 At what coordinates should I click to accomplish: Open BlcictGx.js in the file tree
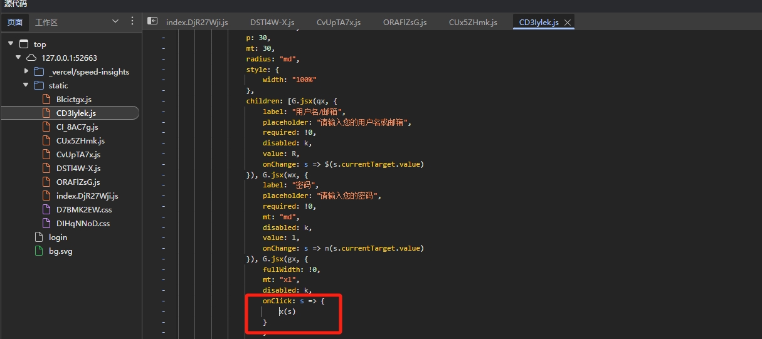(x=73, y=99)
